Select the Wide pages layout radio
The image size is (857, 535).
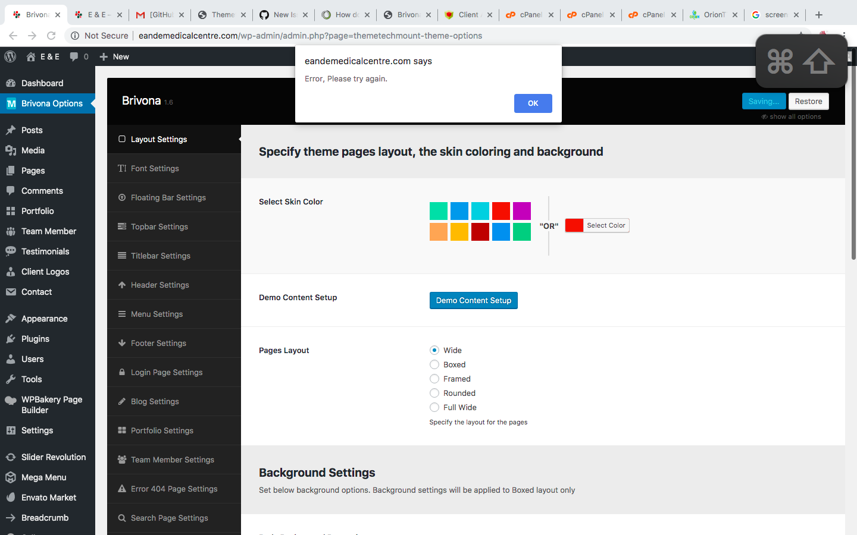click(434, 350)
